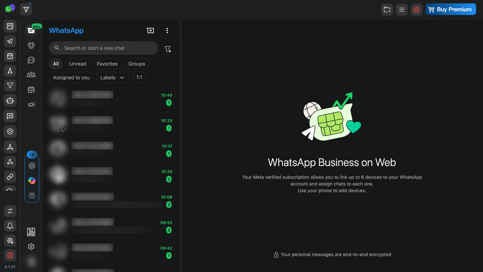This screenshot has height=272, width=483.
Task: Open the storefront catalog icon
Action: click(31, 90)
